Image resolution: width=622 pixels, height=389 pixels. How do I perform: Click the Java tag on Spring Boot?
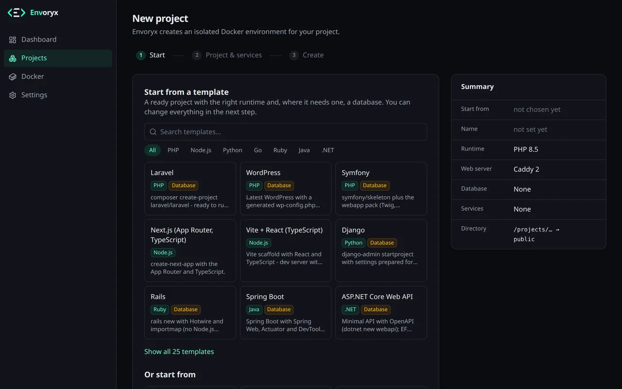point(254,309)
